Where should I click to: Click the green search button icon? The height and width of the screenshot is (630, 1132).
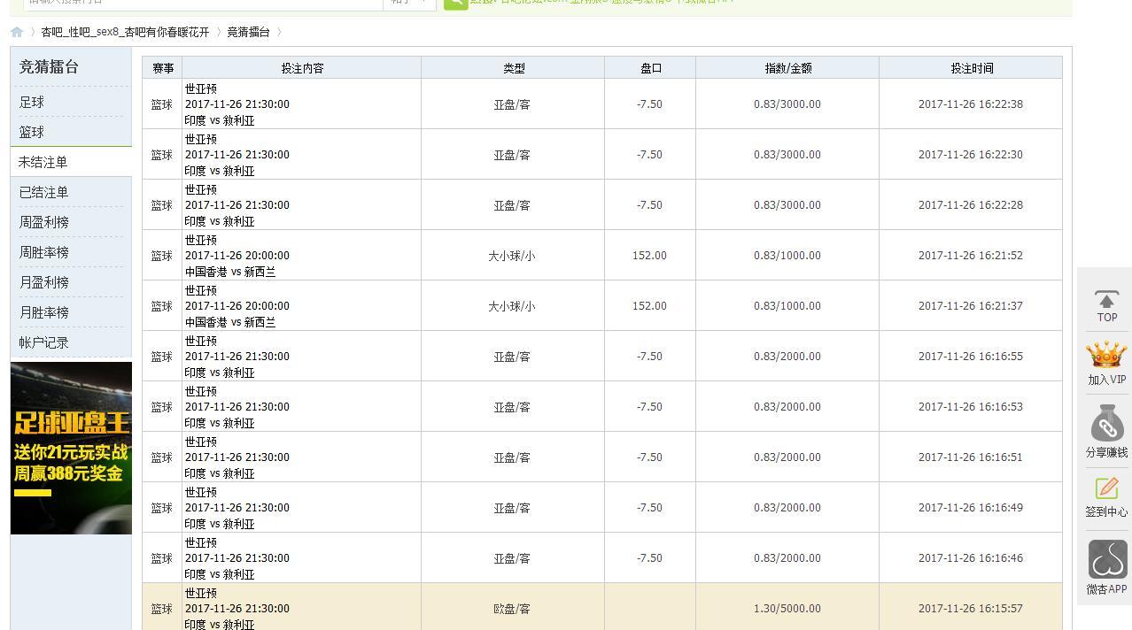pyautogui.click(x=455, y=3)
